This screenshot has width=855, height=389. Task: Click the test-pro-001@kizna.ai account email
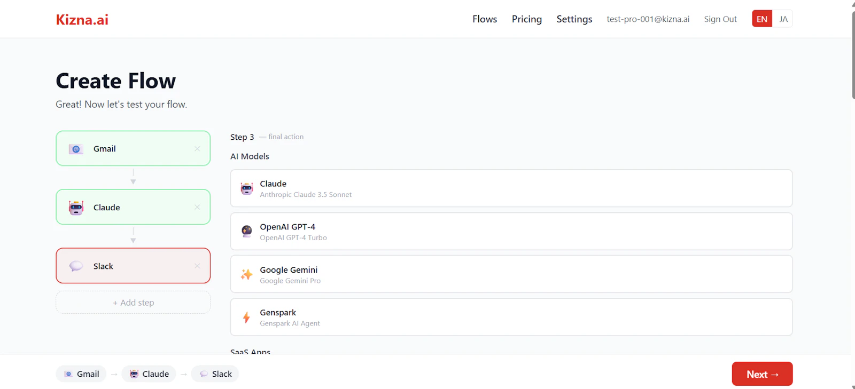coord(648,19)
